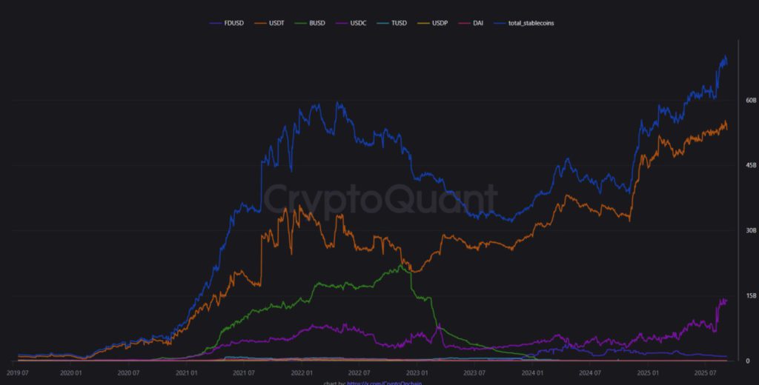Viewport: 759px width, 385px height.
Task: Toggle BUSD series visibility
Action: click(x=319, y=23)
